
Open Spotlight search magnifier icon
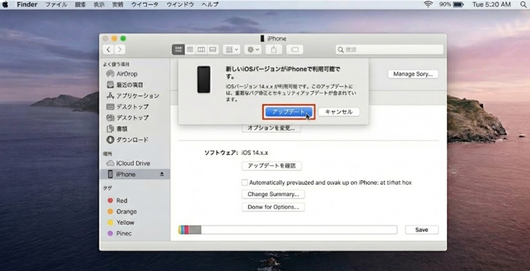coord(523,5)
